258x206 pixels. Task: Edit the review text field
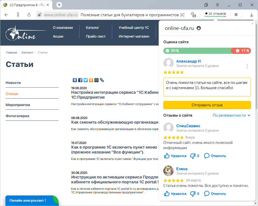[207, 87]
